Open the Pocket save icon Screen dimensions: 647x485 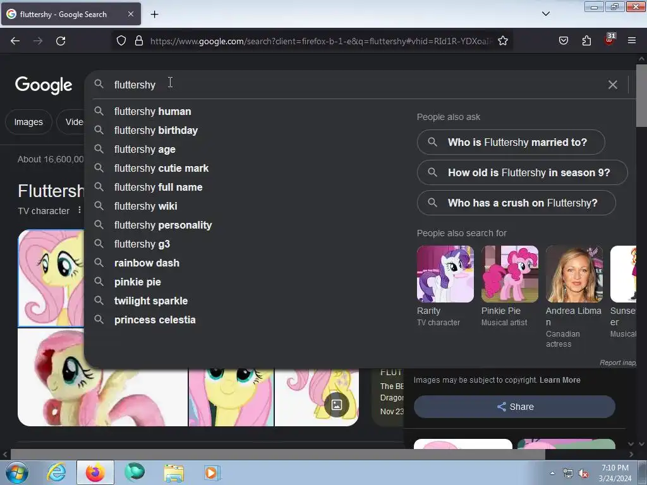pos(563,41)
